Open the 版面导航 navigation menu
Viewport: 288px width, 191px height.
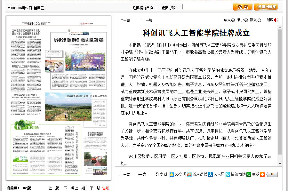point(168,8)
